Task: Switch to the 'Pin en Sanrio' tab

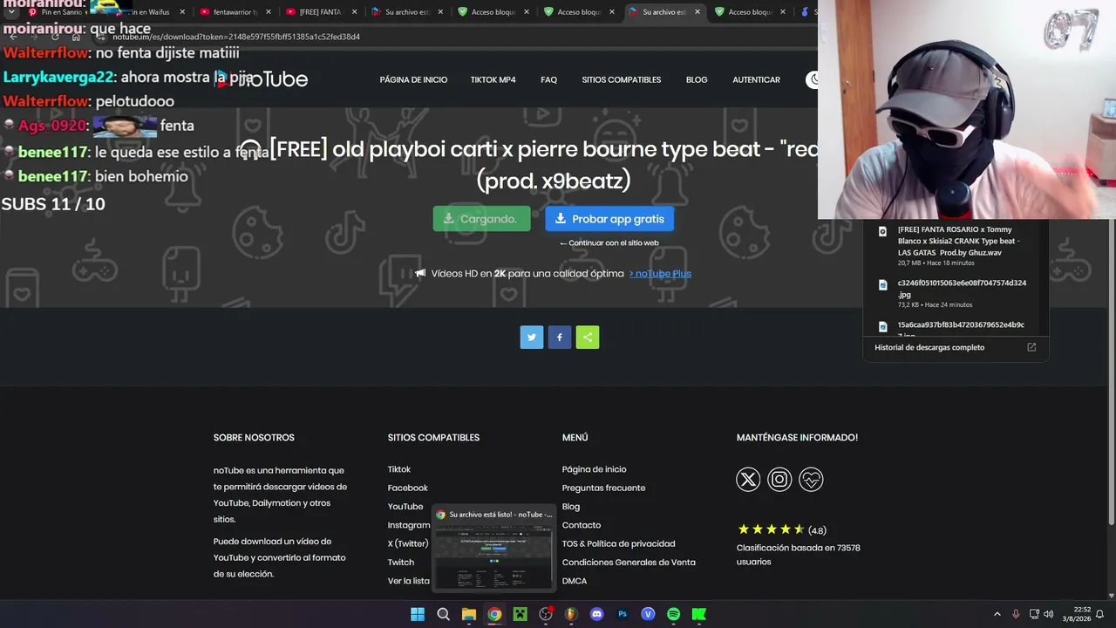Action: [61, 12]
